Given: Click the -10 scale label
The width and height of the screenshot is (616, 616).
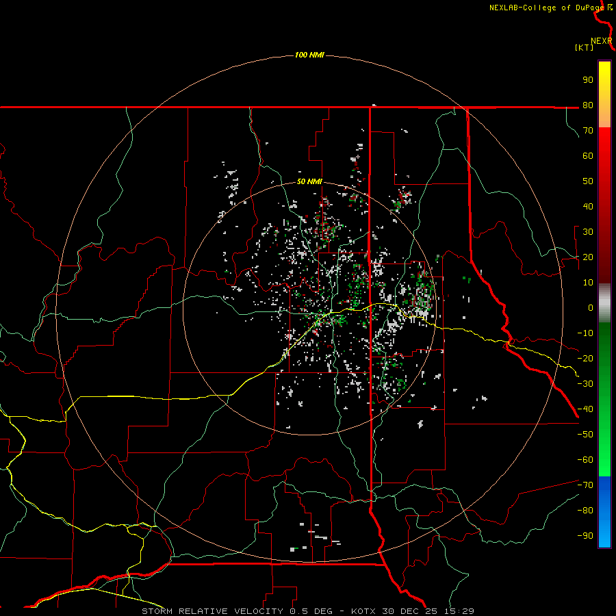Looking at the screenshot, I should 585,333.
